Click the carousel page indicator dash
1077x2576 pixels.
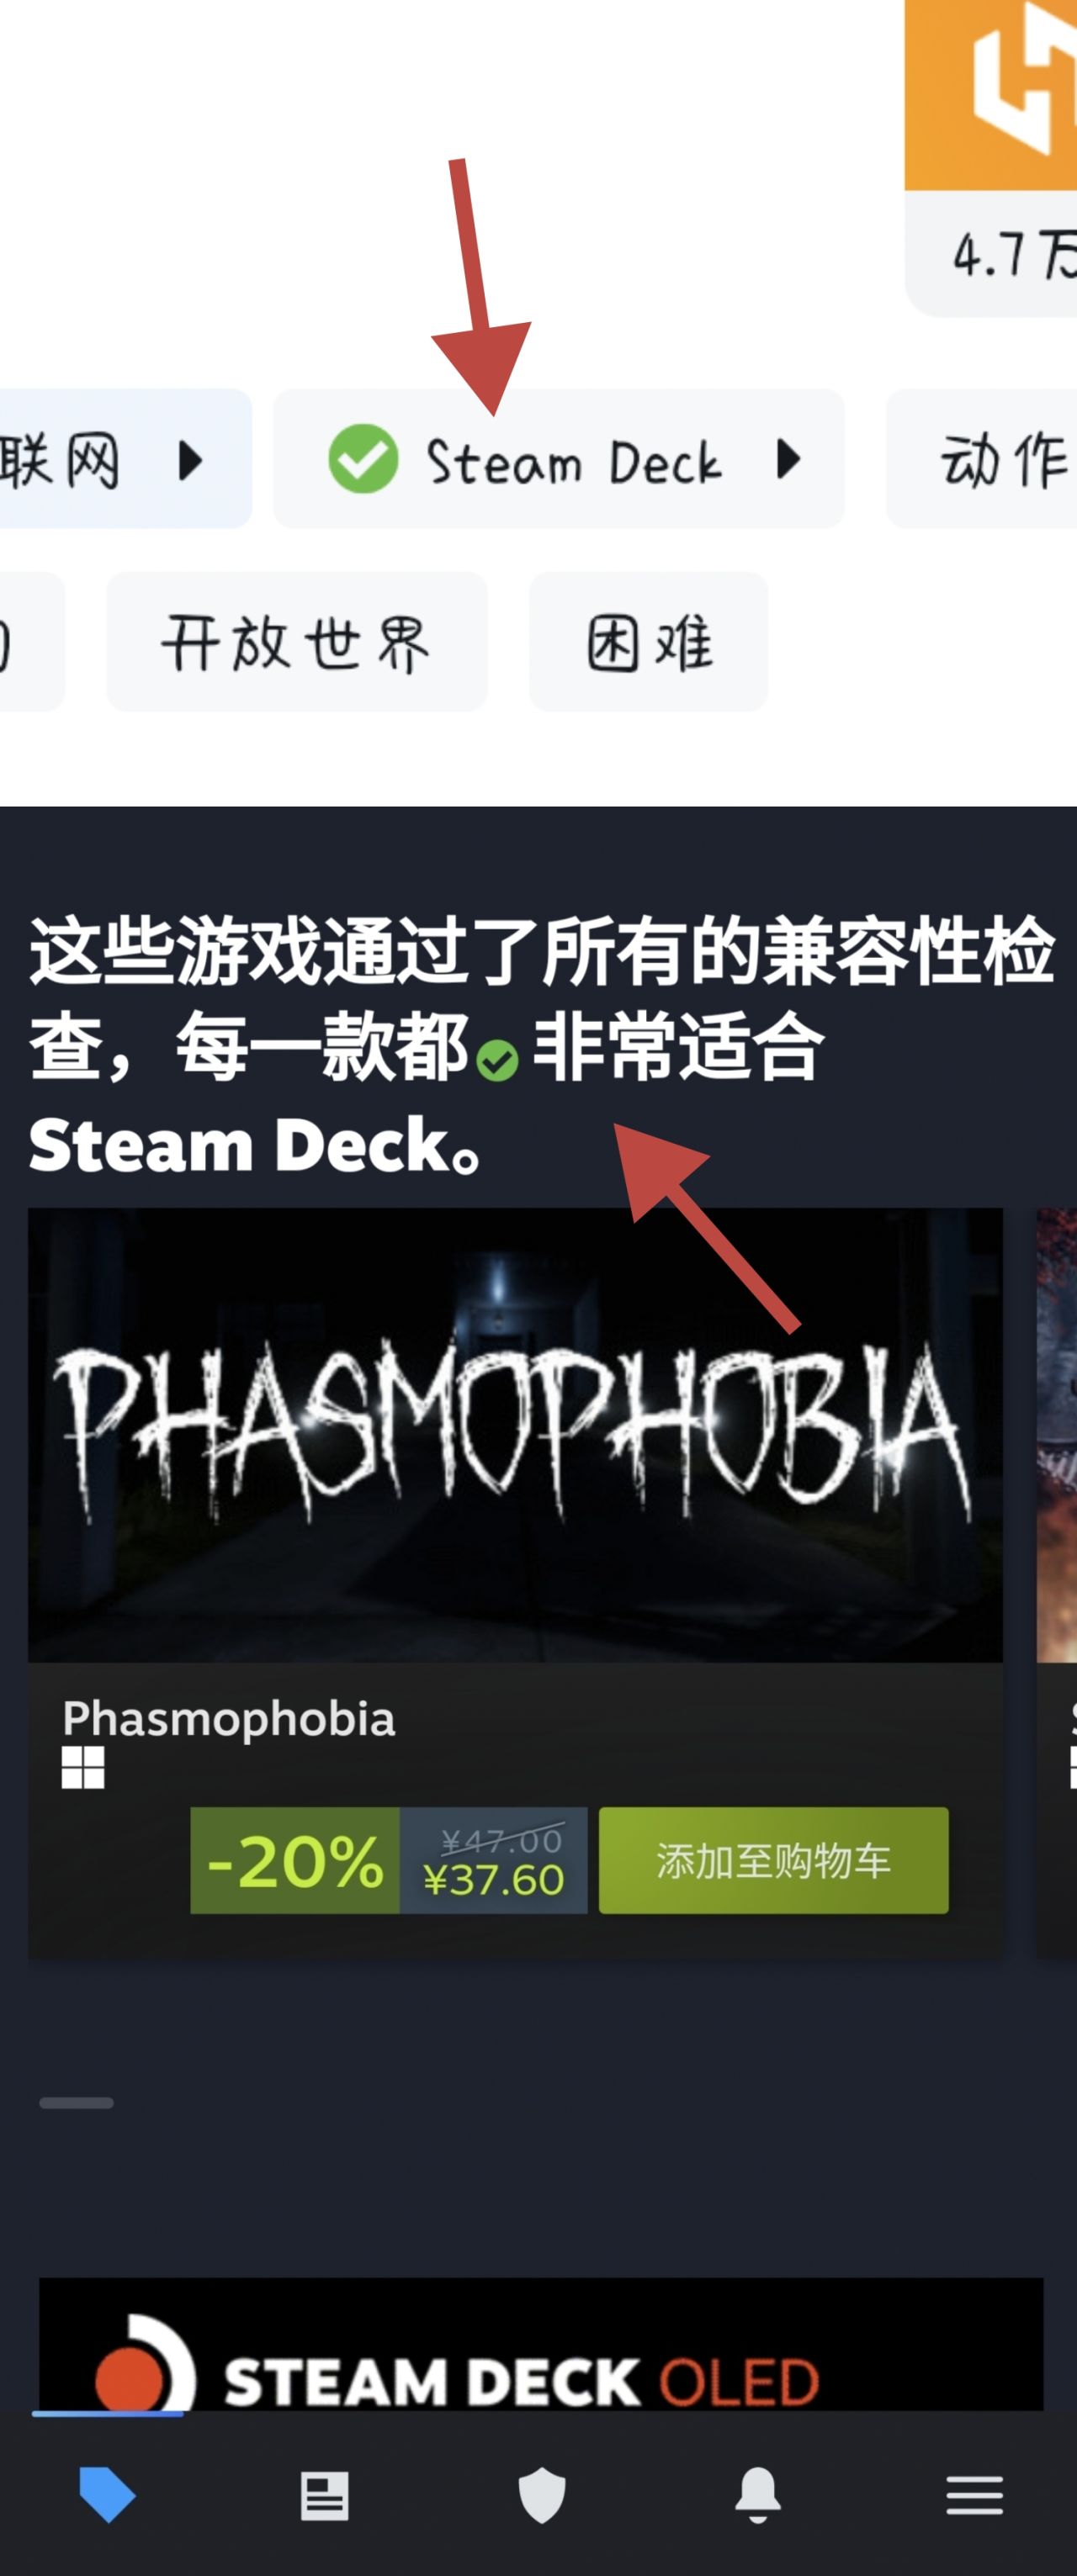tap(76, 2103)
